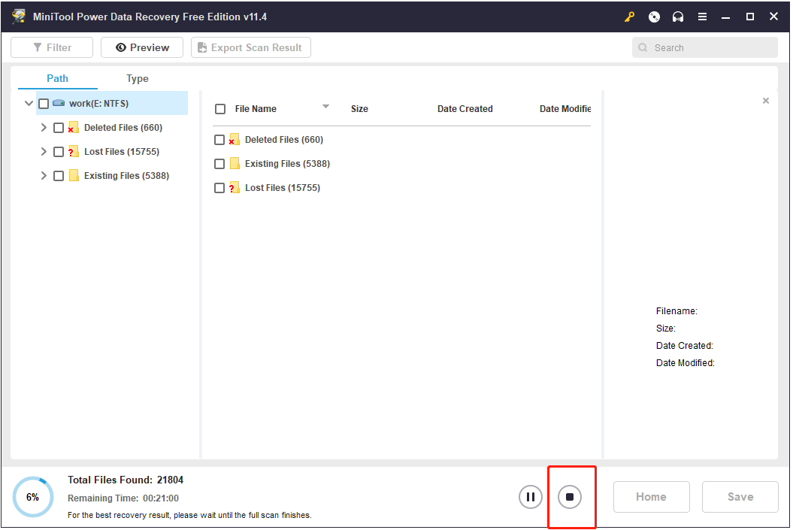Click the Save button
The image size is (793, 530).
click(740, 497)
